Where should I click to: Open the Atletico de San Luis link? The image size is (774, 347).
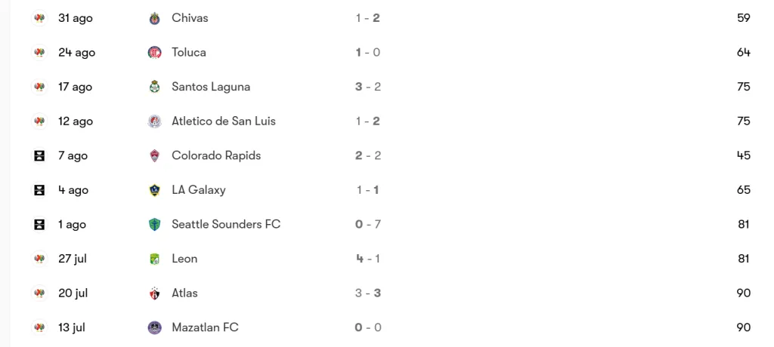click(224, 121)
